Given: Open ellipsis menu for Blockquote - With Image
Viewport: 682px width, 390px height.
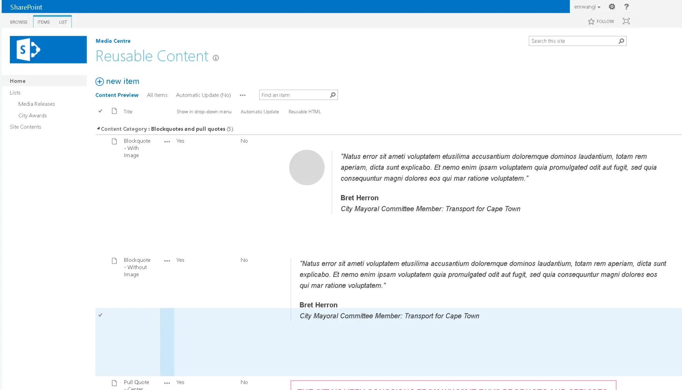Looking at the screenshot, I should coord(167,142).
